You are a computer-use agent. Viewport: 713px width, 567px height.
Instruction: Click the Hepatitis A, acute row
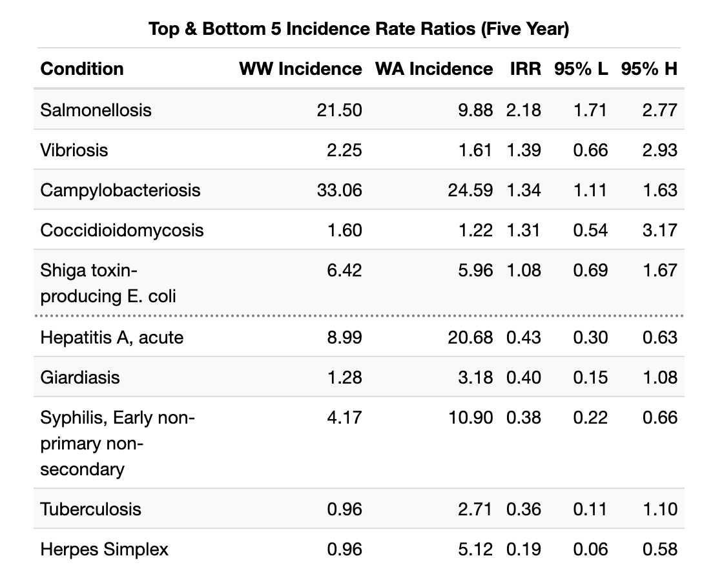111,337
